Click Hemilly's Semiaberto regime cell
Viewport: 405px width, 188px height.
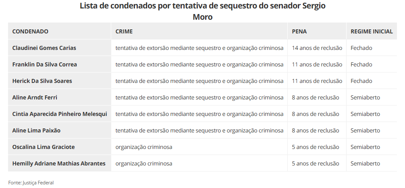point(365,163)
